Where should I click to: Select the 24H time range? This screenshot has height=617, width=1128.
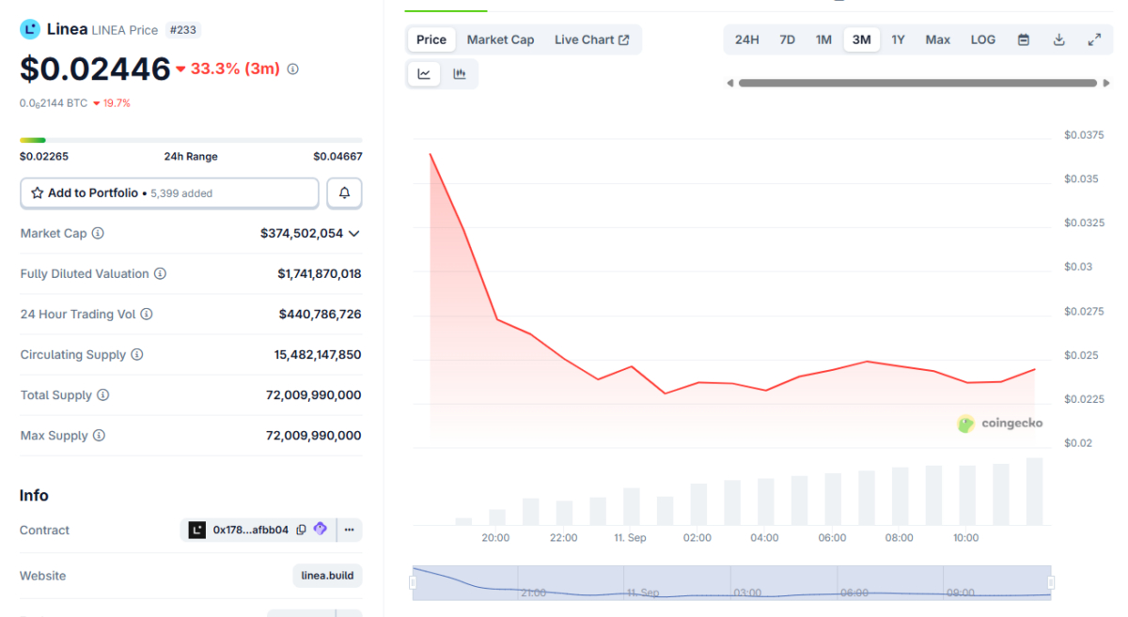tap(746, 39)
